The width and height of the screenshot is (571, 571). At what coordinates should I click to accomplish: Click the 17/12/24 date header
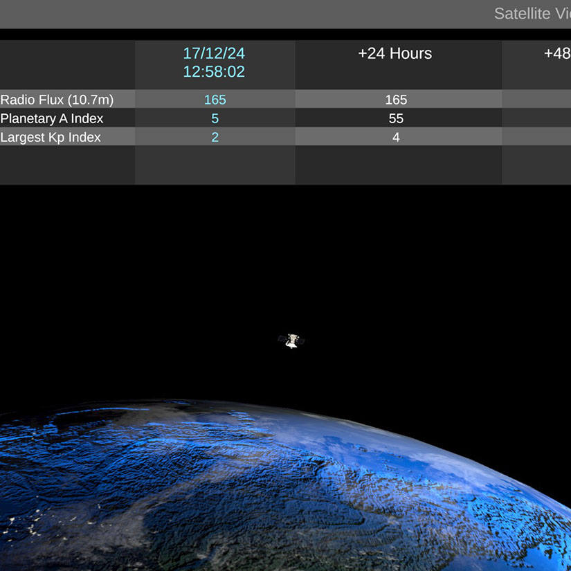point(215,53)
